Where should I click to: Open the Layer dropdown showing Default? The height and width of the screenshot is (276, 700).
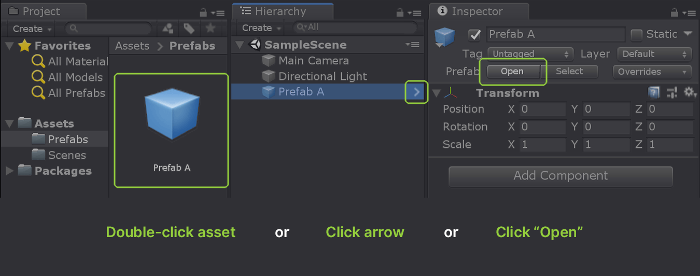(654, 54)
